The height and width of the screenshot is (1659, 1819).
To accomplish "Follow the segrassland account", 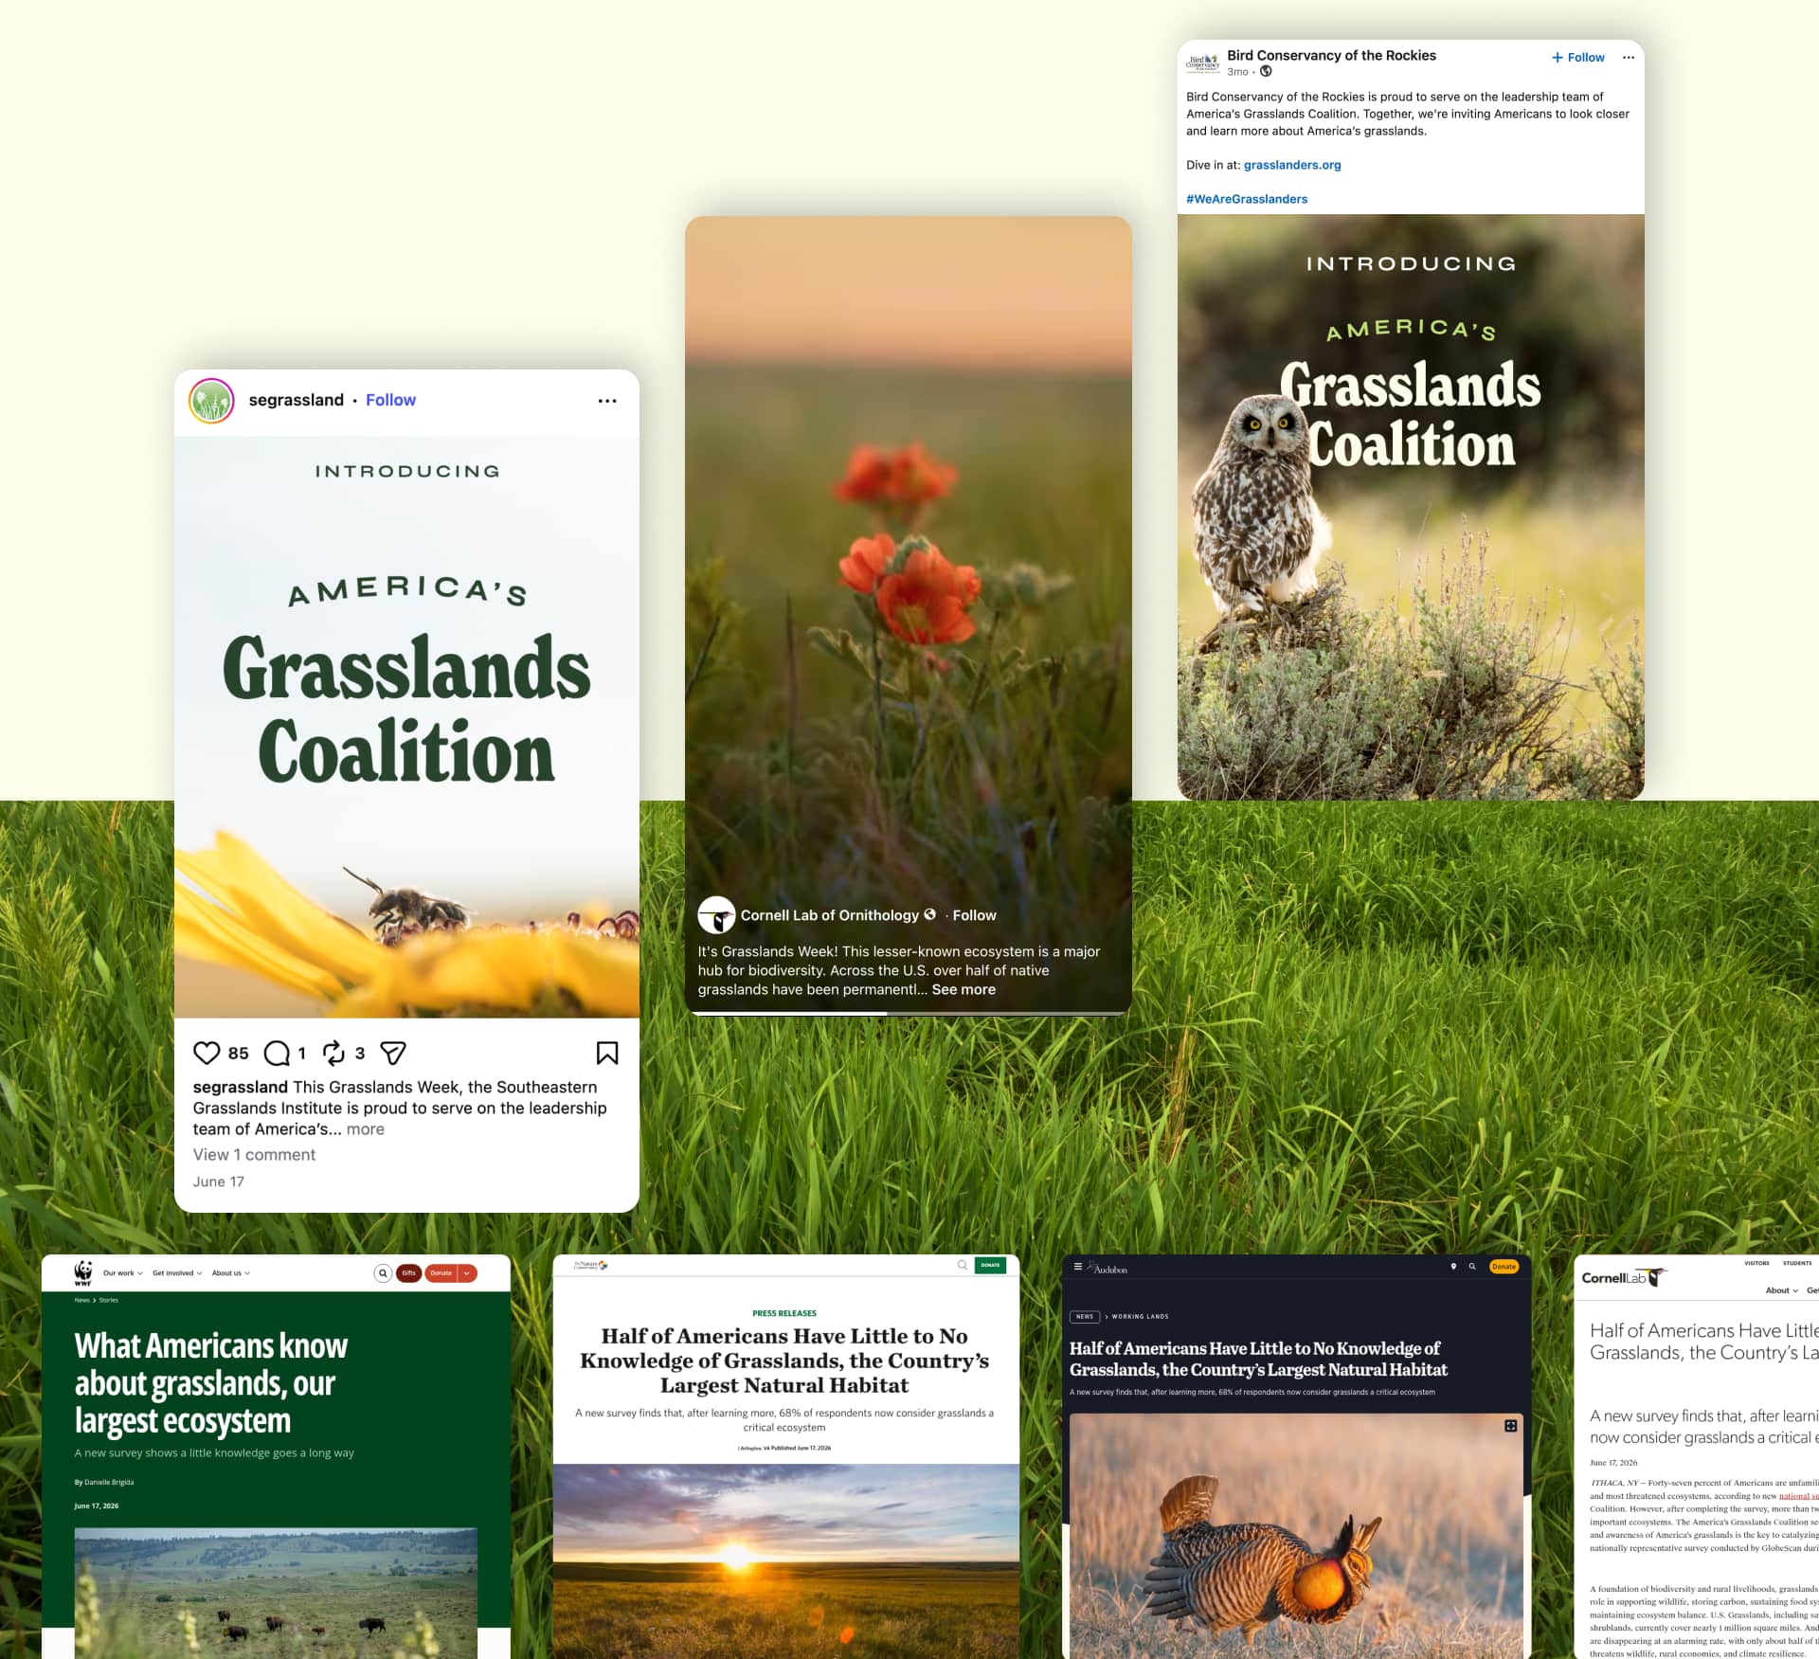I will pos(390,400).
